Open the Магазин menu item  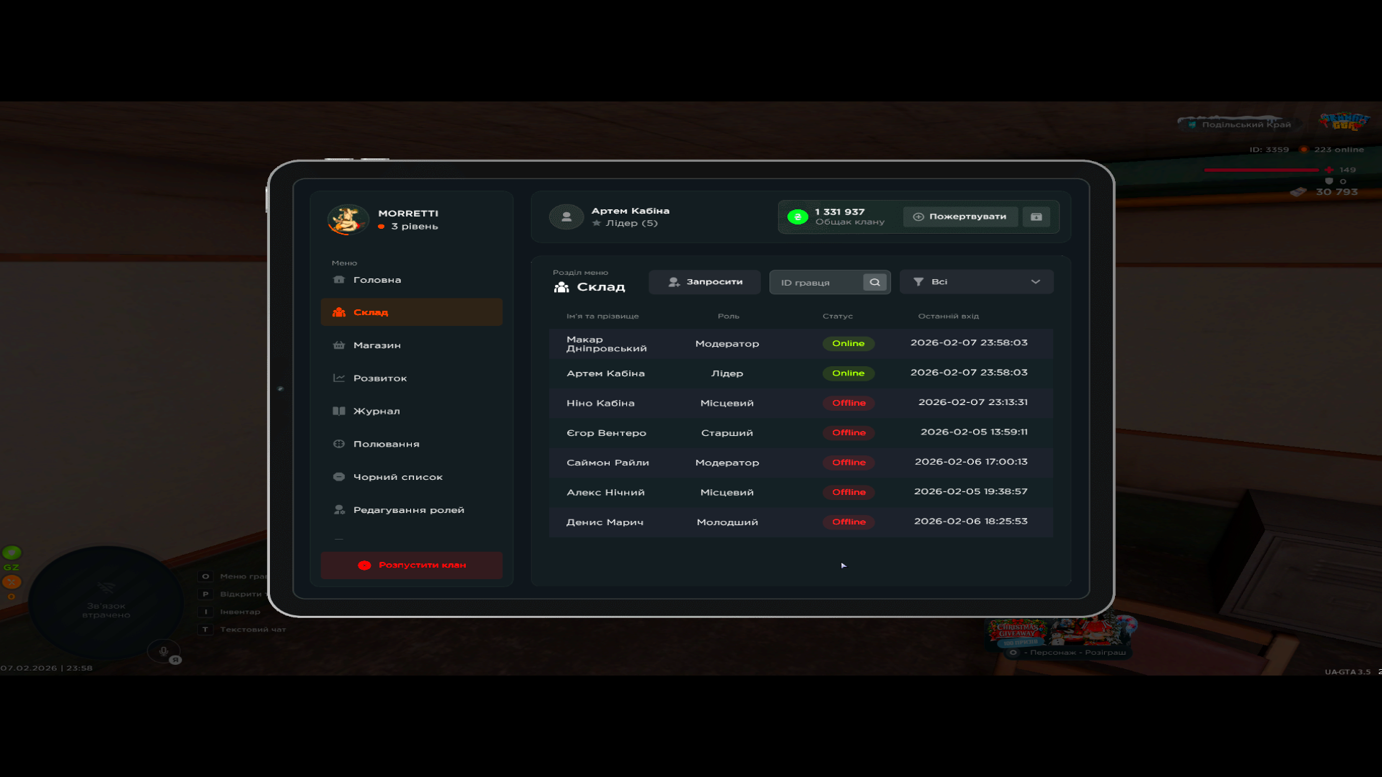(376, 345)
